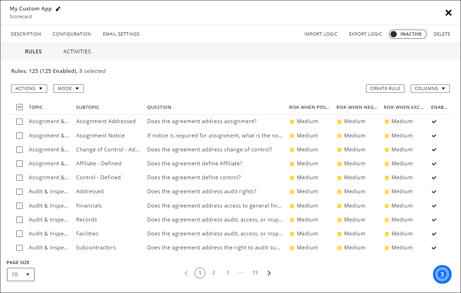Click CREATE RULE to add a new rule

pos(385,88)
